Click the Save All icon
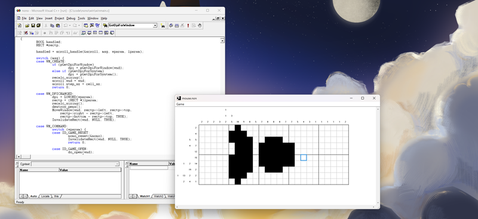The height and width of the screenshot is (219, 478). pos(38,26)
